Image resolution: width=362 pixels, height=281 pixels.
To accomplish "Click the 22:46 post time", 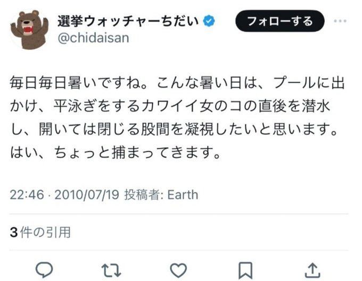I will (x=26, y=195).
